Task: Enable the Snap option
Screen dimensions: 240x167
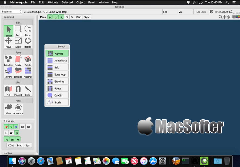Action: [19, 145]
